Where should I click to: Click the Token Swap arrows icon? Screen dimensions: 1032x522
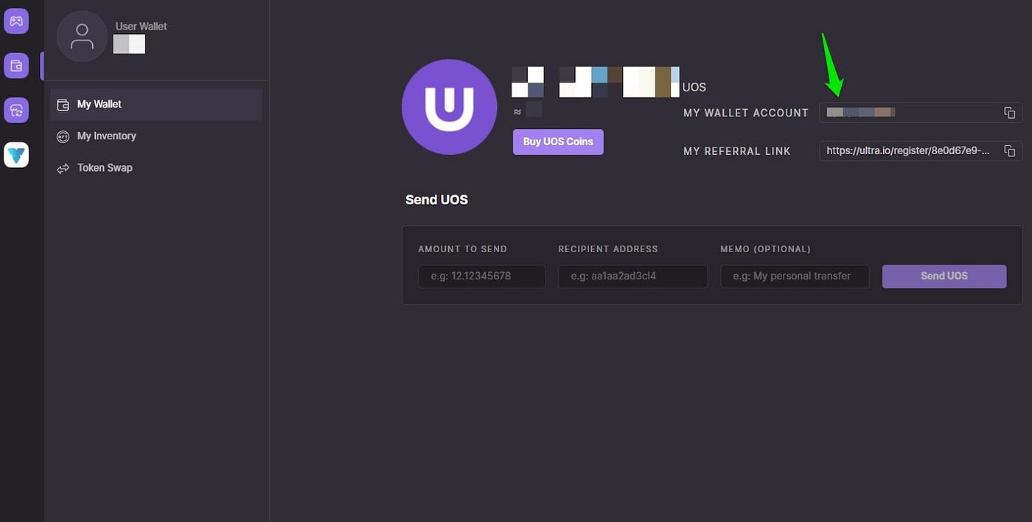pos(63,168)
